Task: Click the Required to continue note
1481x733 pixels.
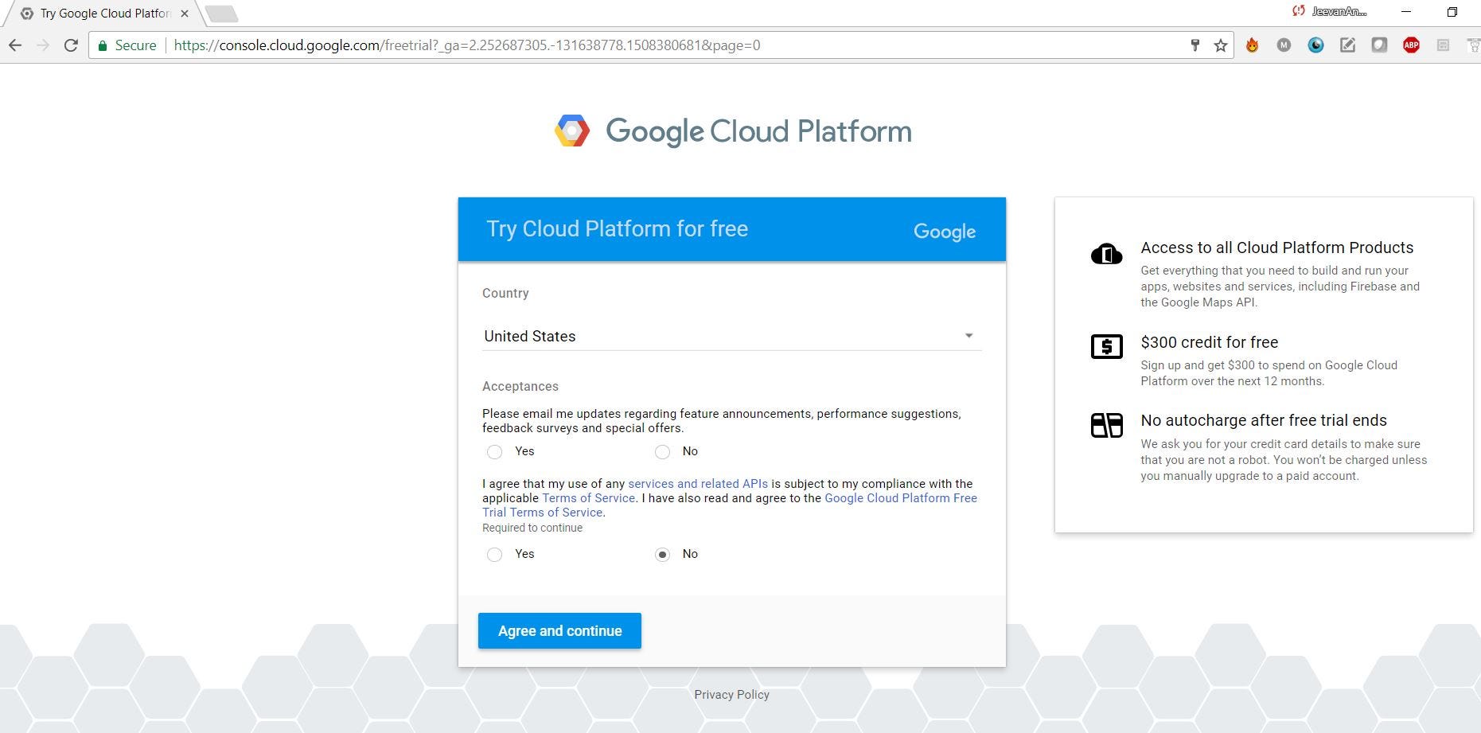Action: [532, 528]
